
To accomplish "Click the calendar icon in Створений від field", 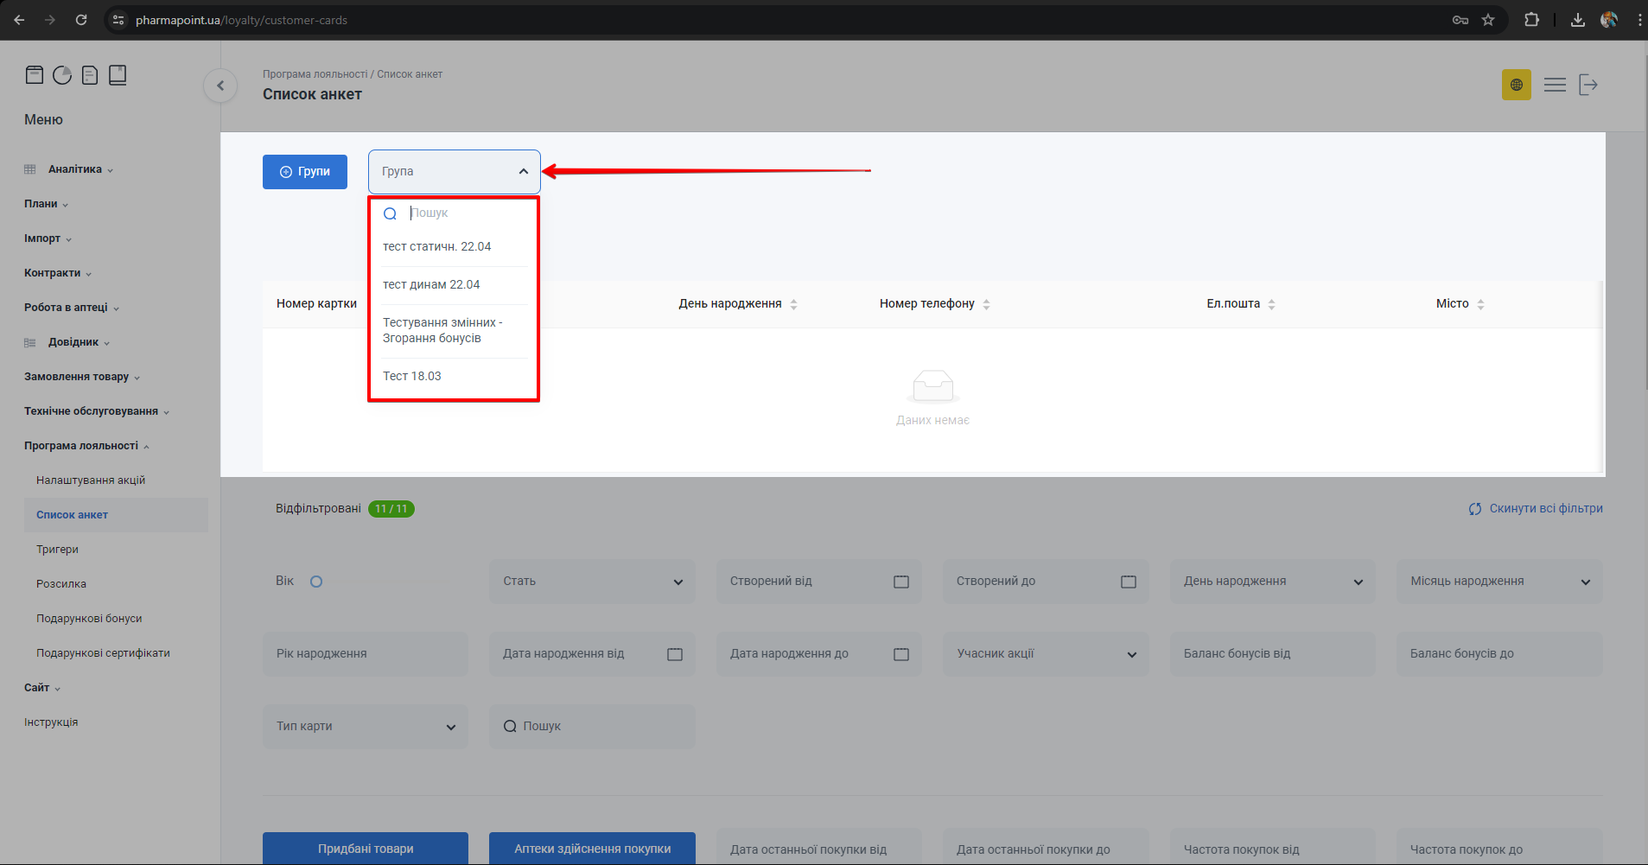I will click(900, 582).
